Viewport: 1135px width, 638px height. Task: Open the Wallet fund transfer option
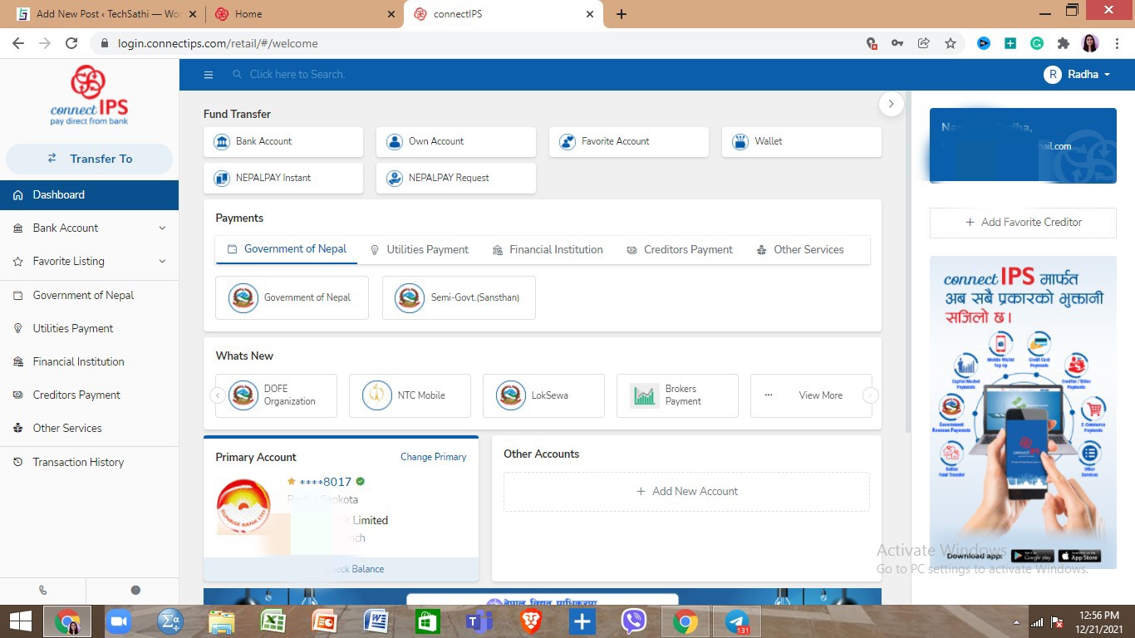pos(801,141)
